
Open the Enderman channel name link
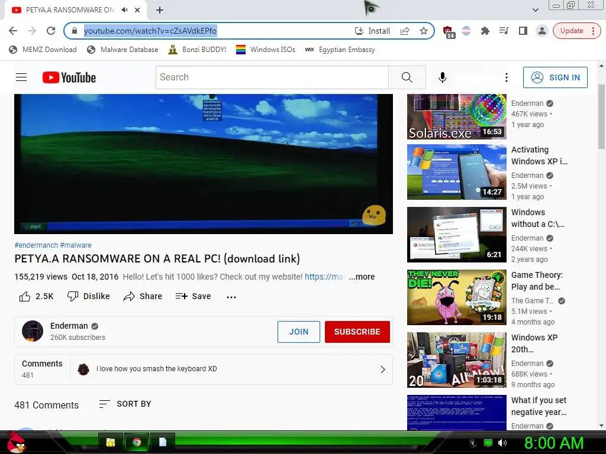coord(69,326)
